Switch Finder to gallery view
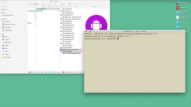 [38, 4]
